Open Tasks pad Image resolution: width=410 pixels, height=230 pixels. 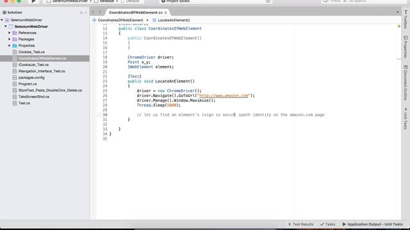tap(327, 224)
